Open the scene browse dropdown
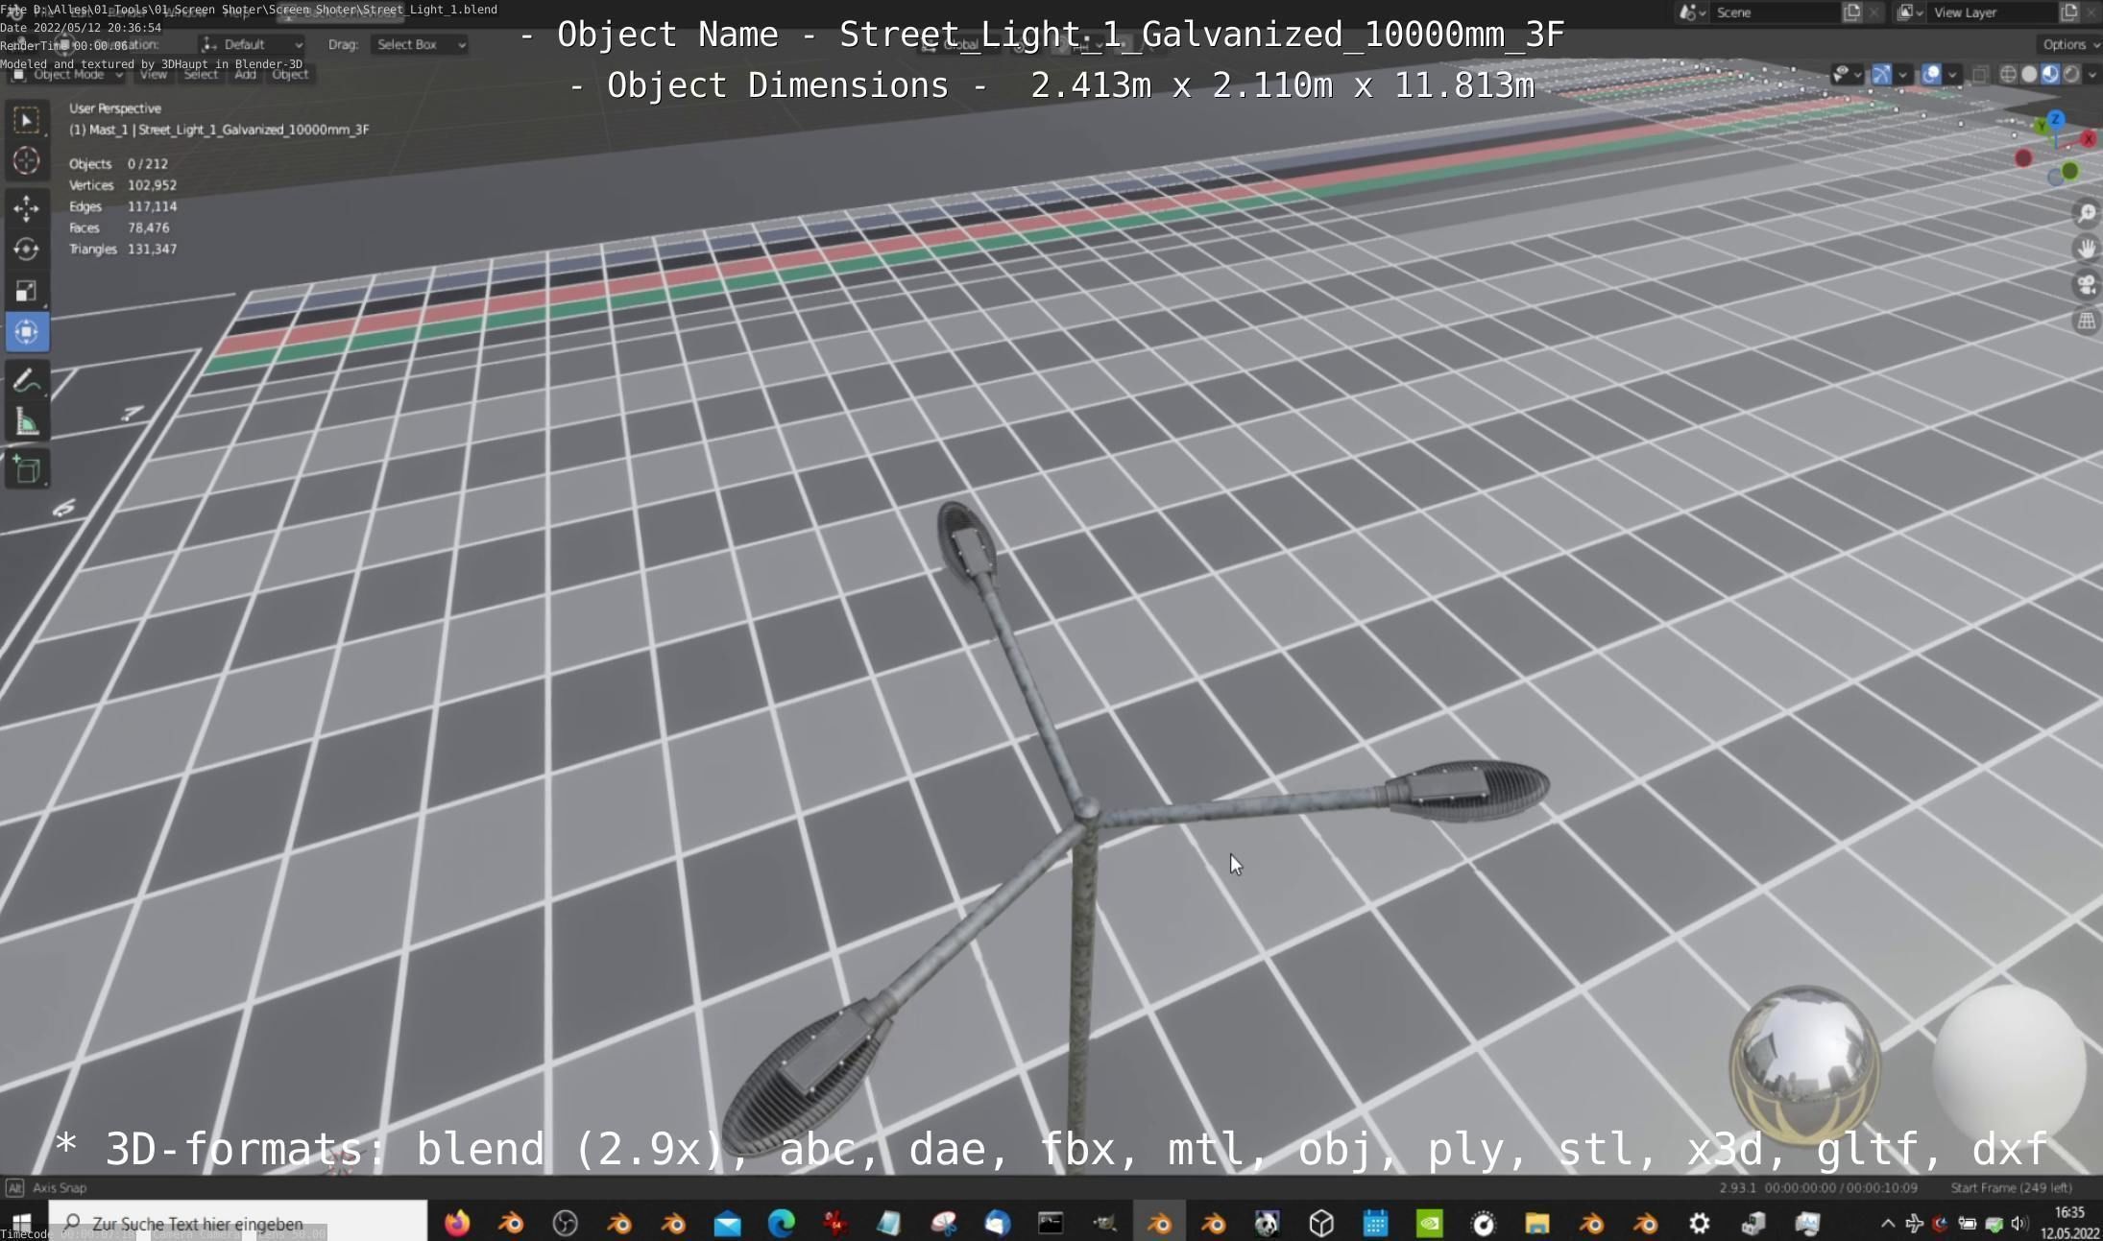The width and height of the screenshot is (2103, 1241). tap(1692, 12)
